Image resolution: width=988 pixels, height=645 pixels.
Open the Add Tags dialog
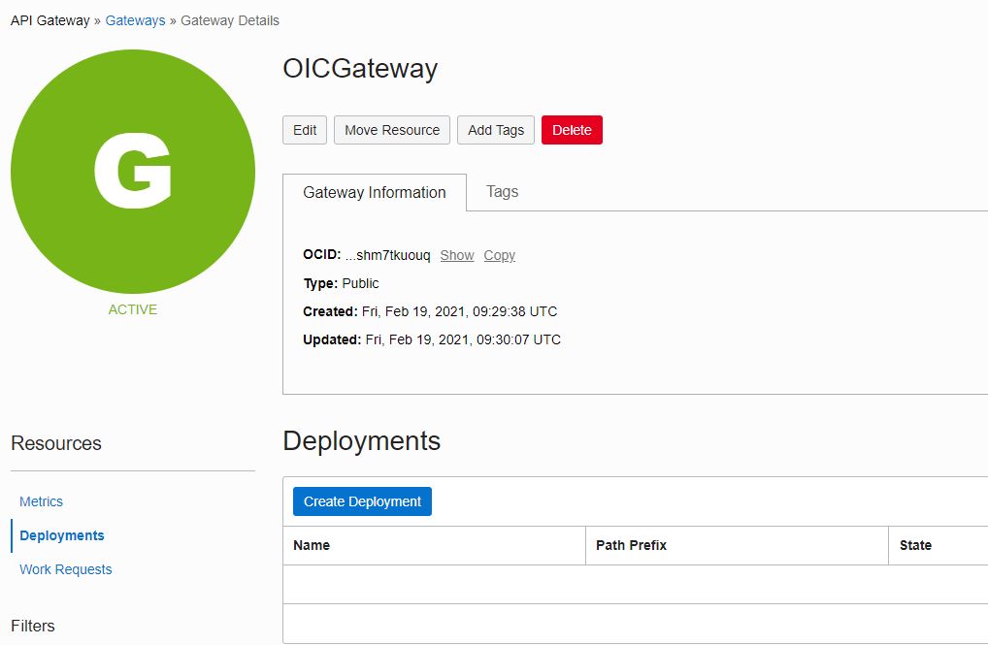[495, 129]
